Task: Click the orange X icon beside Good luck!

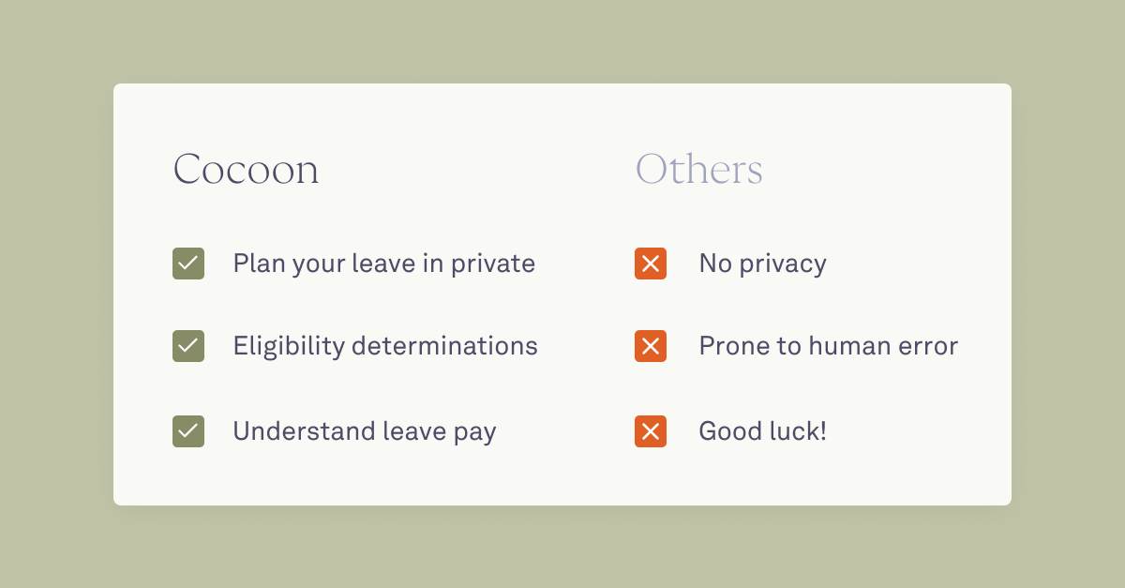Action: [651, 431]
